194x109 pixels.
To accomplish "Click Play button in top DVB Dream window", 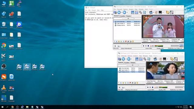I will click(143, 46).
